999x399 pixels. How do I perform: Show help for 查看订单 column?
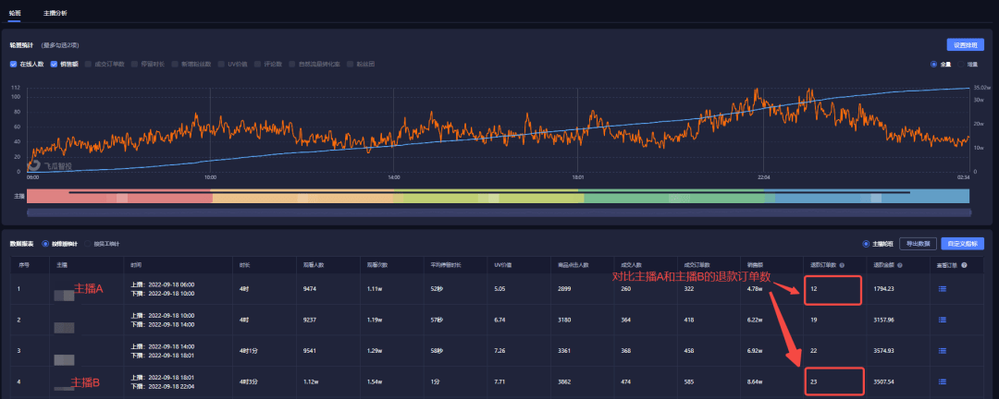(x=964, y=265)
